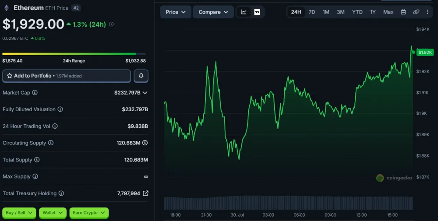
Task: Click the volume bars below the chart
Action: (288, 203)
